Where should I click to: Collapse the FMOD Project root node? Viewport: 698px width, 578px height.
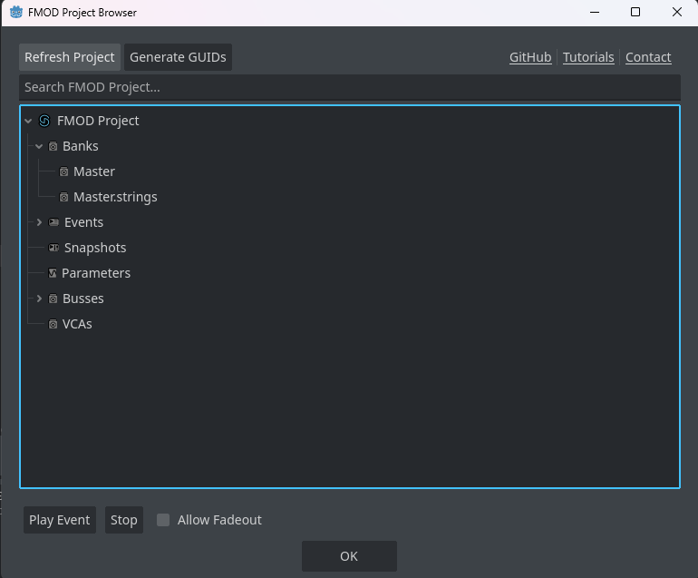tap(28, 121)
